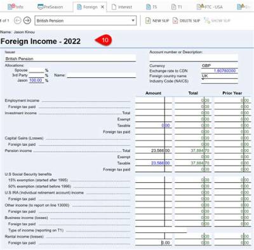Click Jason allocation 100.00 value
254x250 pixels.
pos(36,80)
